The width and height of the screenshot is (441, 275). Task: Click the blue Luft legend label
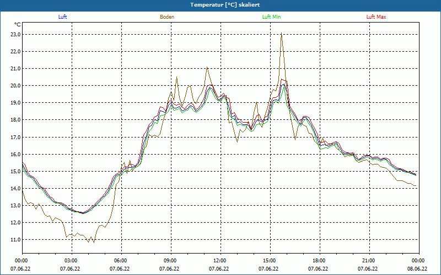(x=62, y=17)
